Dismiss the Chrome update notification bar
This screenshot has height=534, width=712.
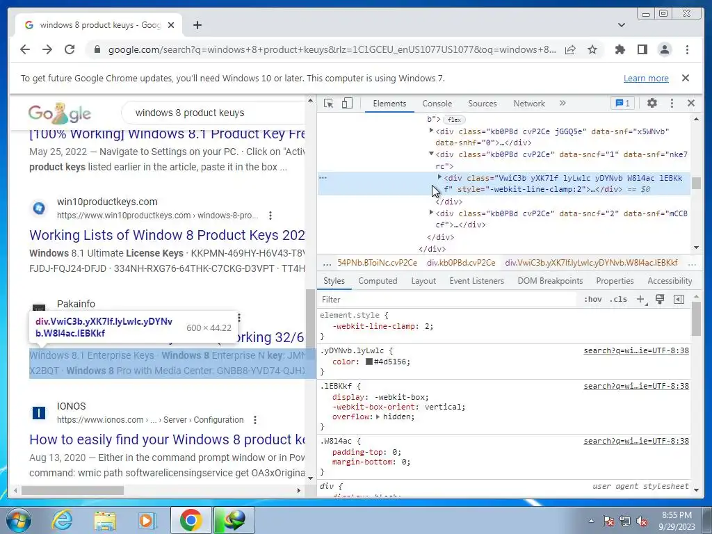coord(686,78)
